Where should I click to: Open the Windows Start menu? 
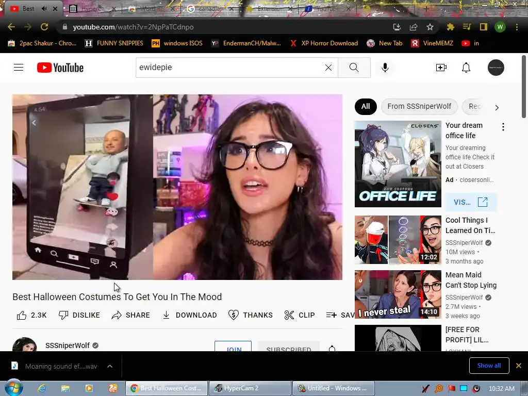click(x=13, y=388)
